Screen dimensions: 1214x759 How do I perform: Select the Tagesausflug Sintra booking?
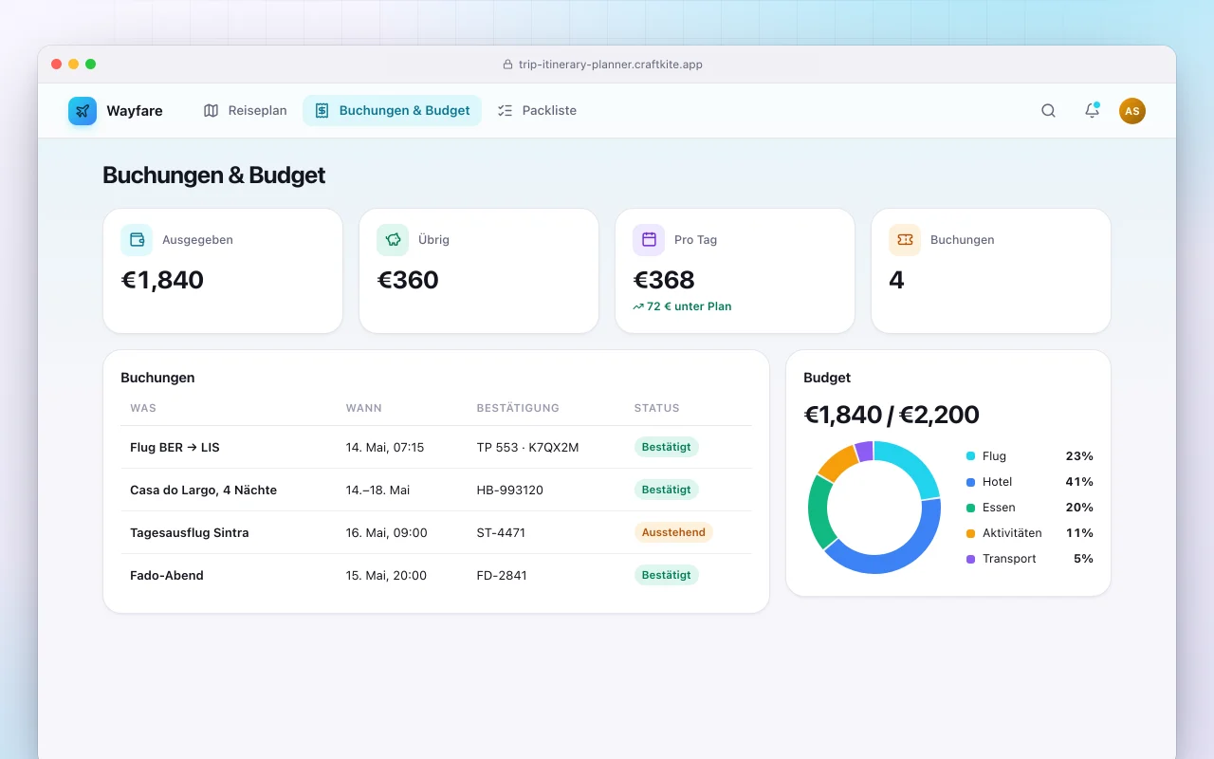pos(436,532)
